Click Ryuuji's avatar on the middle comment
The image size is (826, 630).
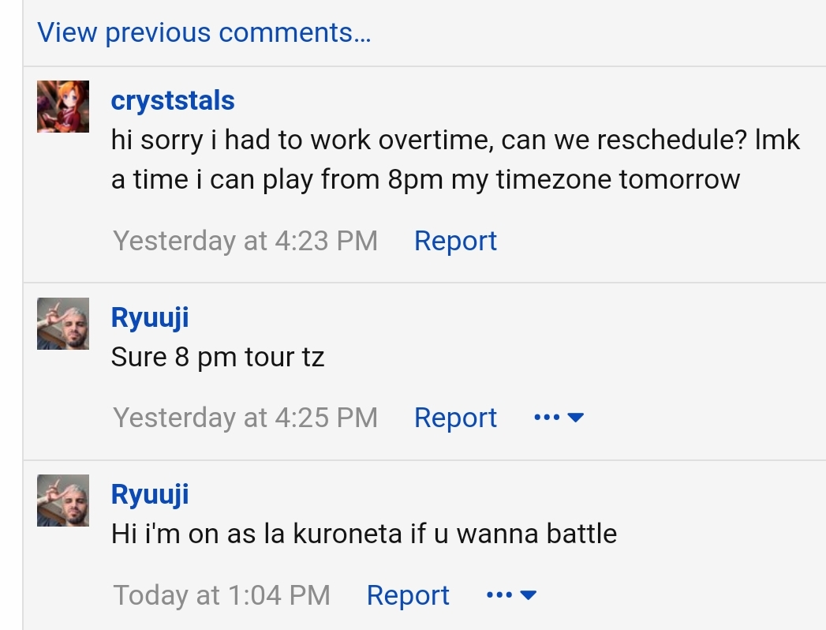(62, 324)
